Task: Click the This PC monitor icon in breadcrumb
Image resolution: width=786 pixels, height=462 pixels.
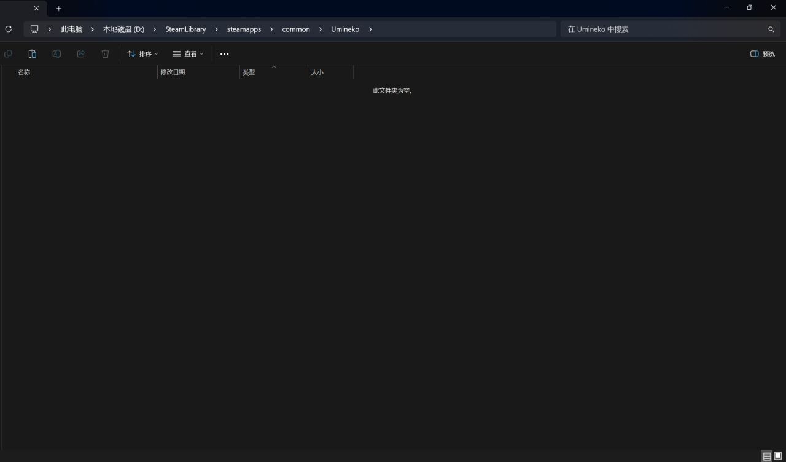Action: (34, 29)
